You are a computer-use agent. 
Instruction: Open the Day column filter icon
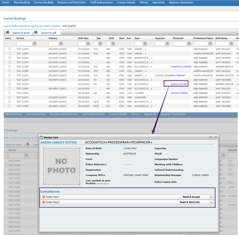pyautogui.click(x=100, y=43)
